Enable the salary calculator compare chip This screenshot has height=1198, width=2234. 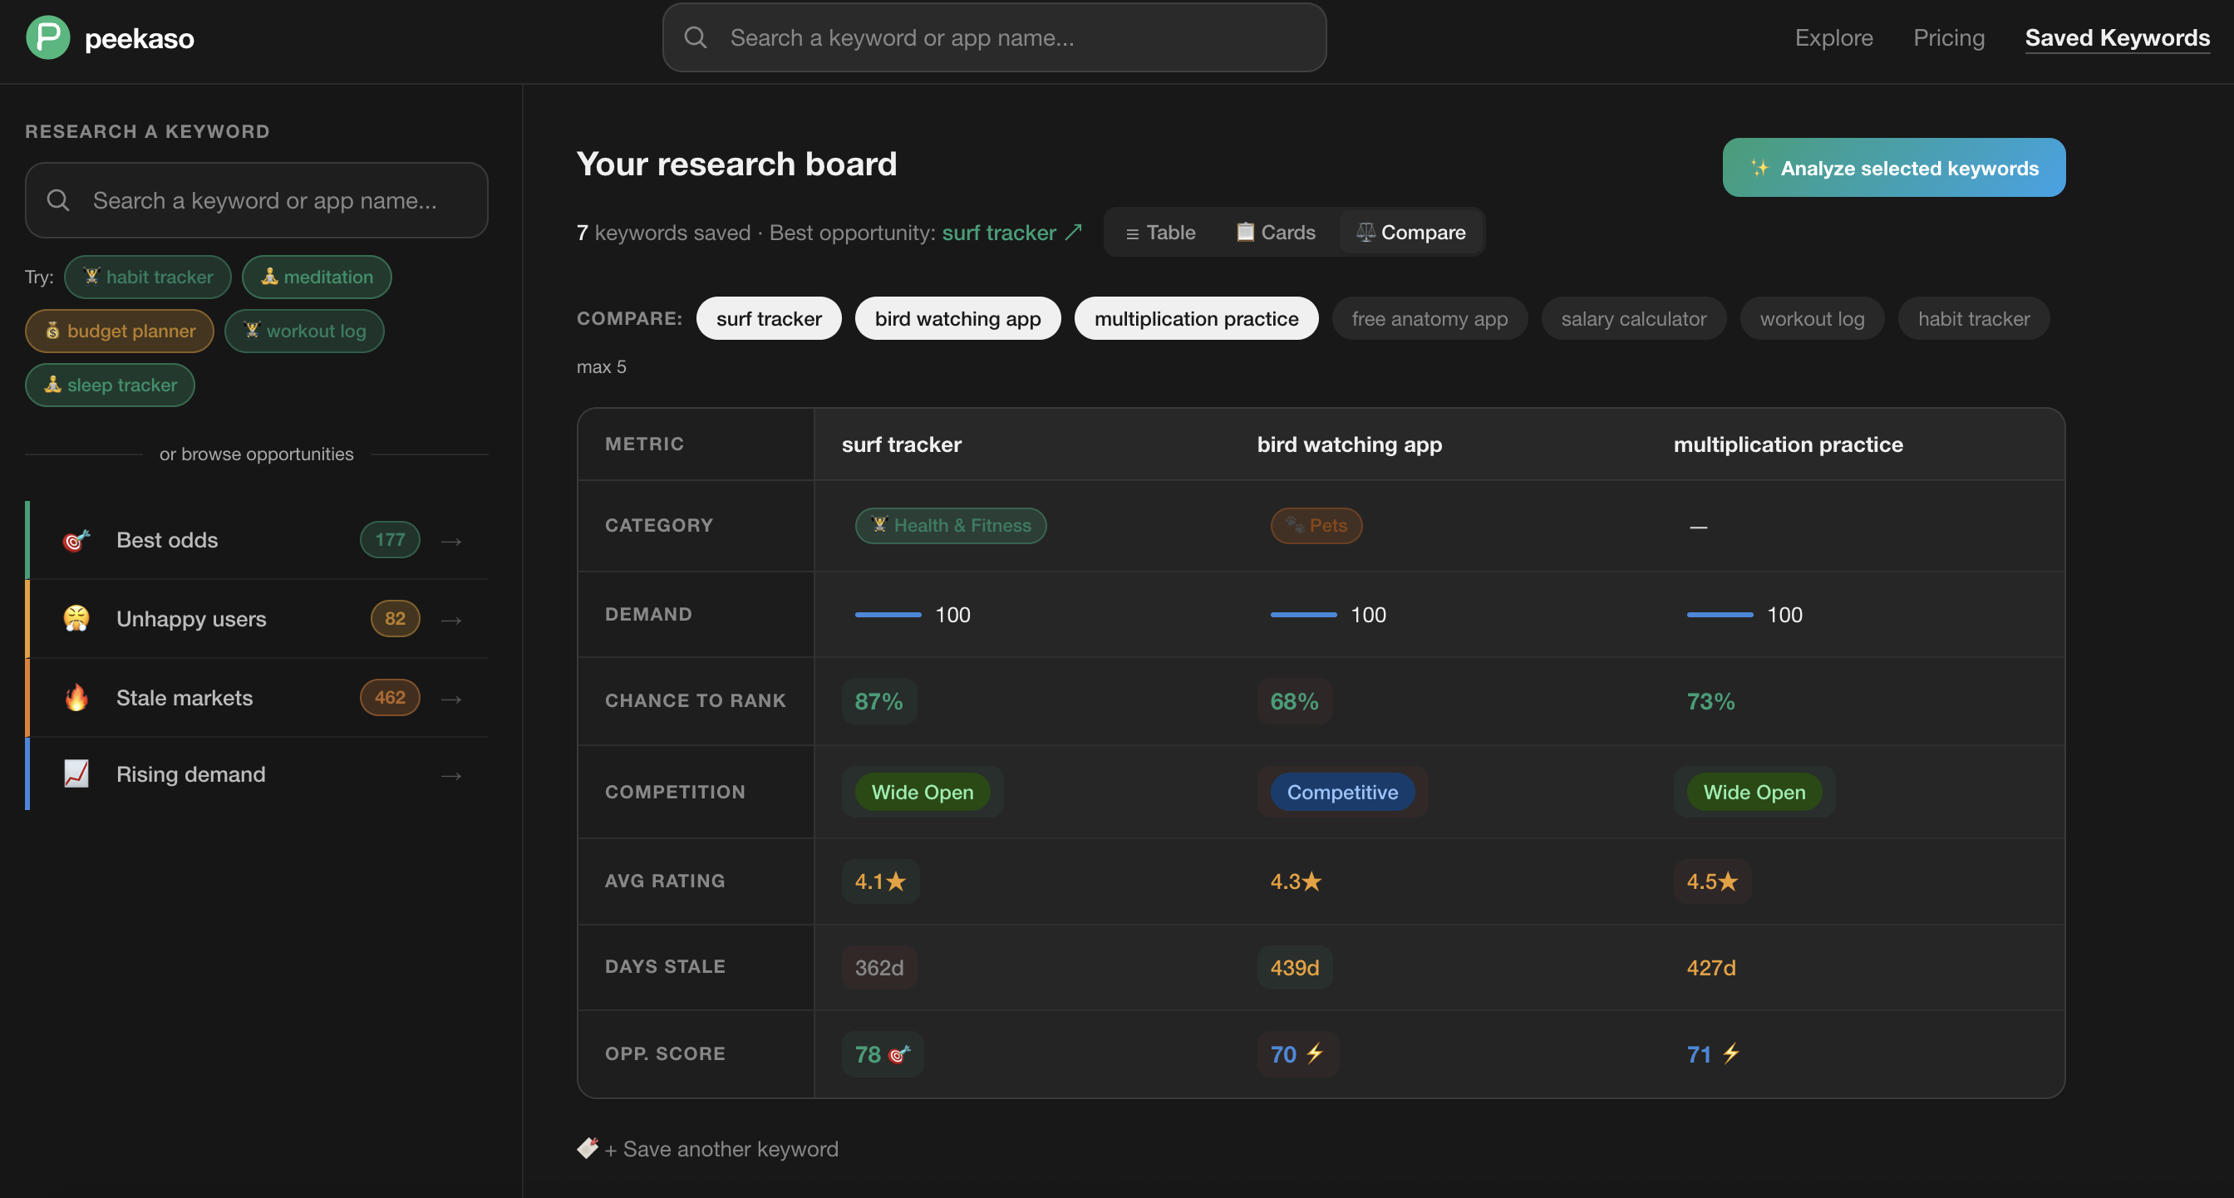[1633, 318]
